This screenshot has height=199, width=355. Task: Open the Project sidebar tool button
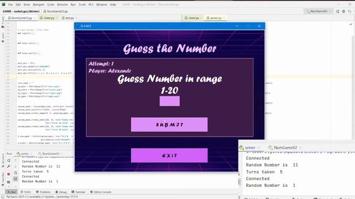[x=3, y=22]
